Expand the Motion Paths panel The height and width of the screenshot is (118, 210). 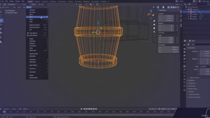[193, 89]
